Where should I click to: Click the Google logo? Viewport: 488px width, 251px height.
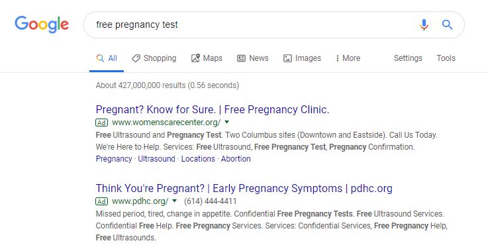[42, 25]
